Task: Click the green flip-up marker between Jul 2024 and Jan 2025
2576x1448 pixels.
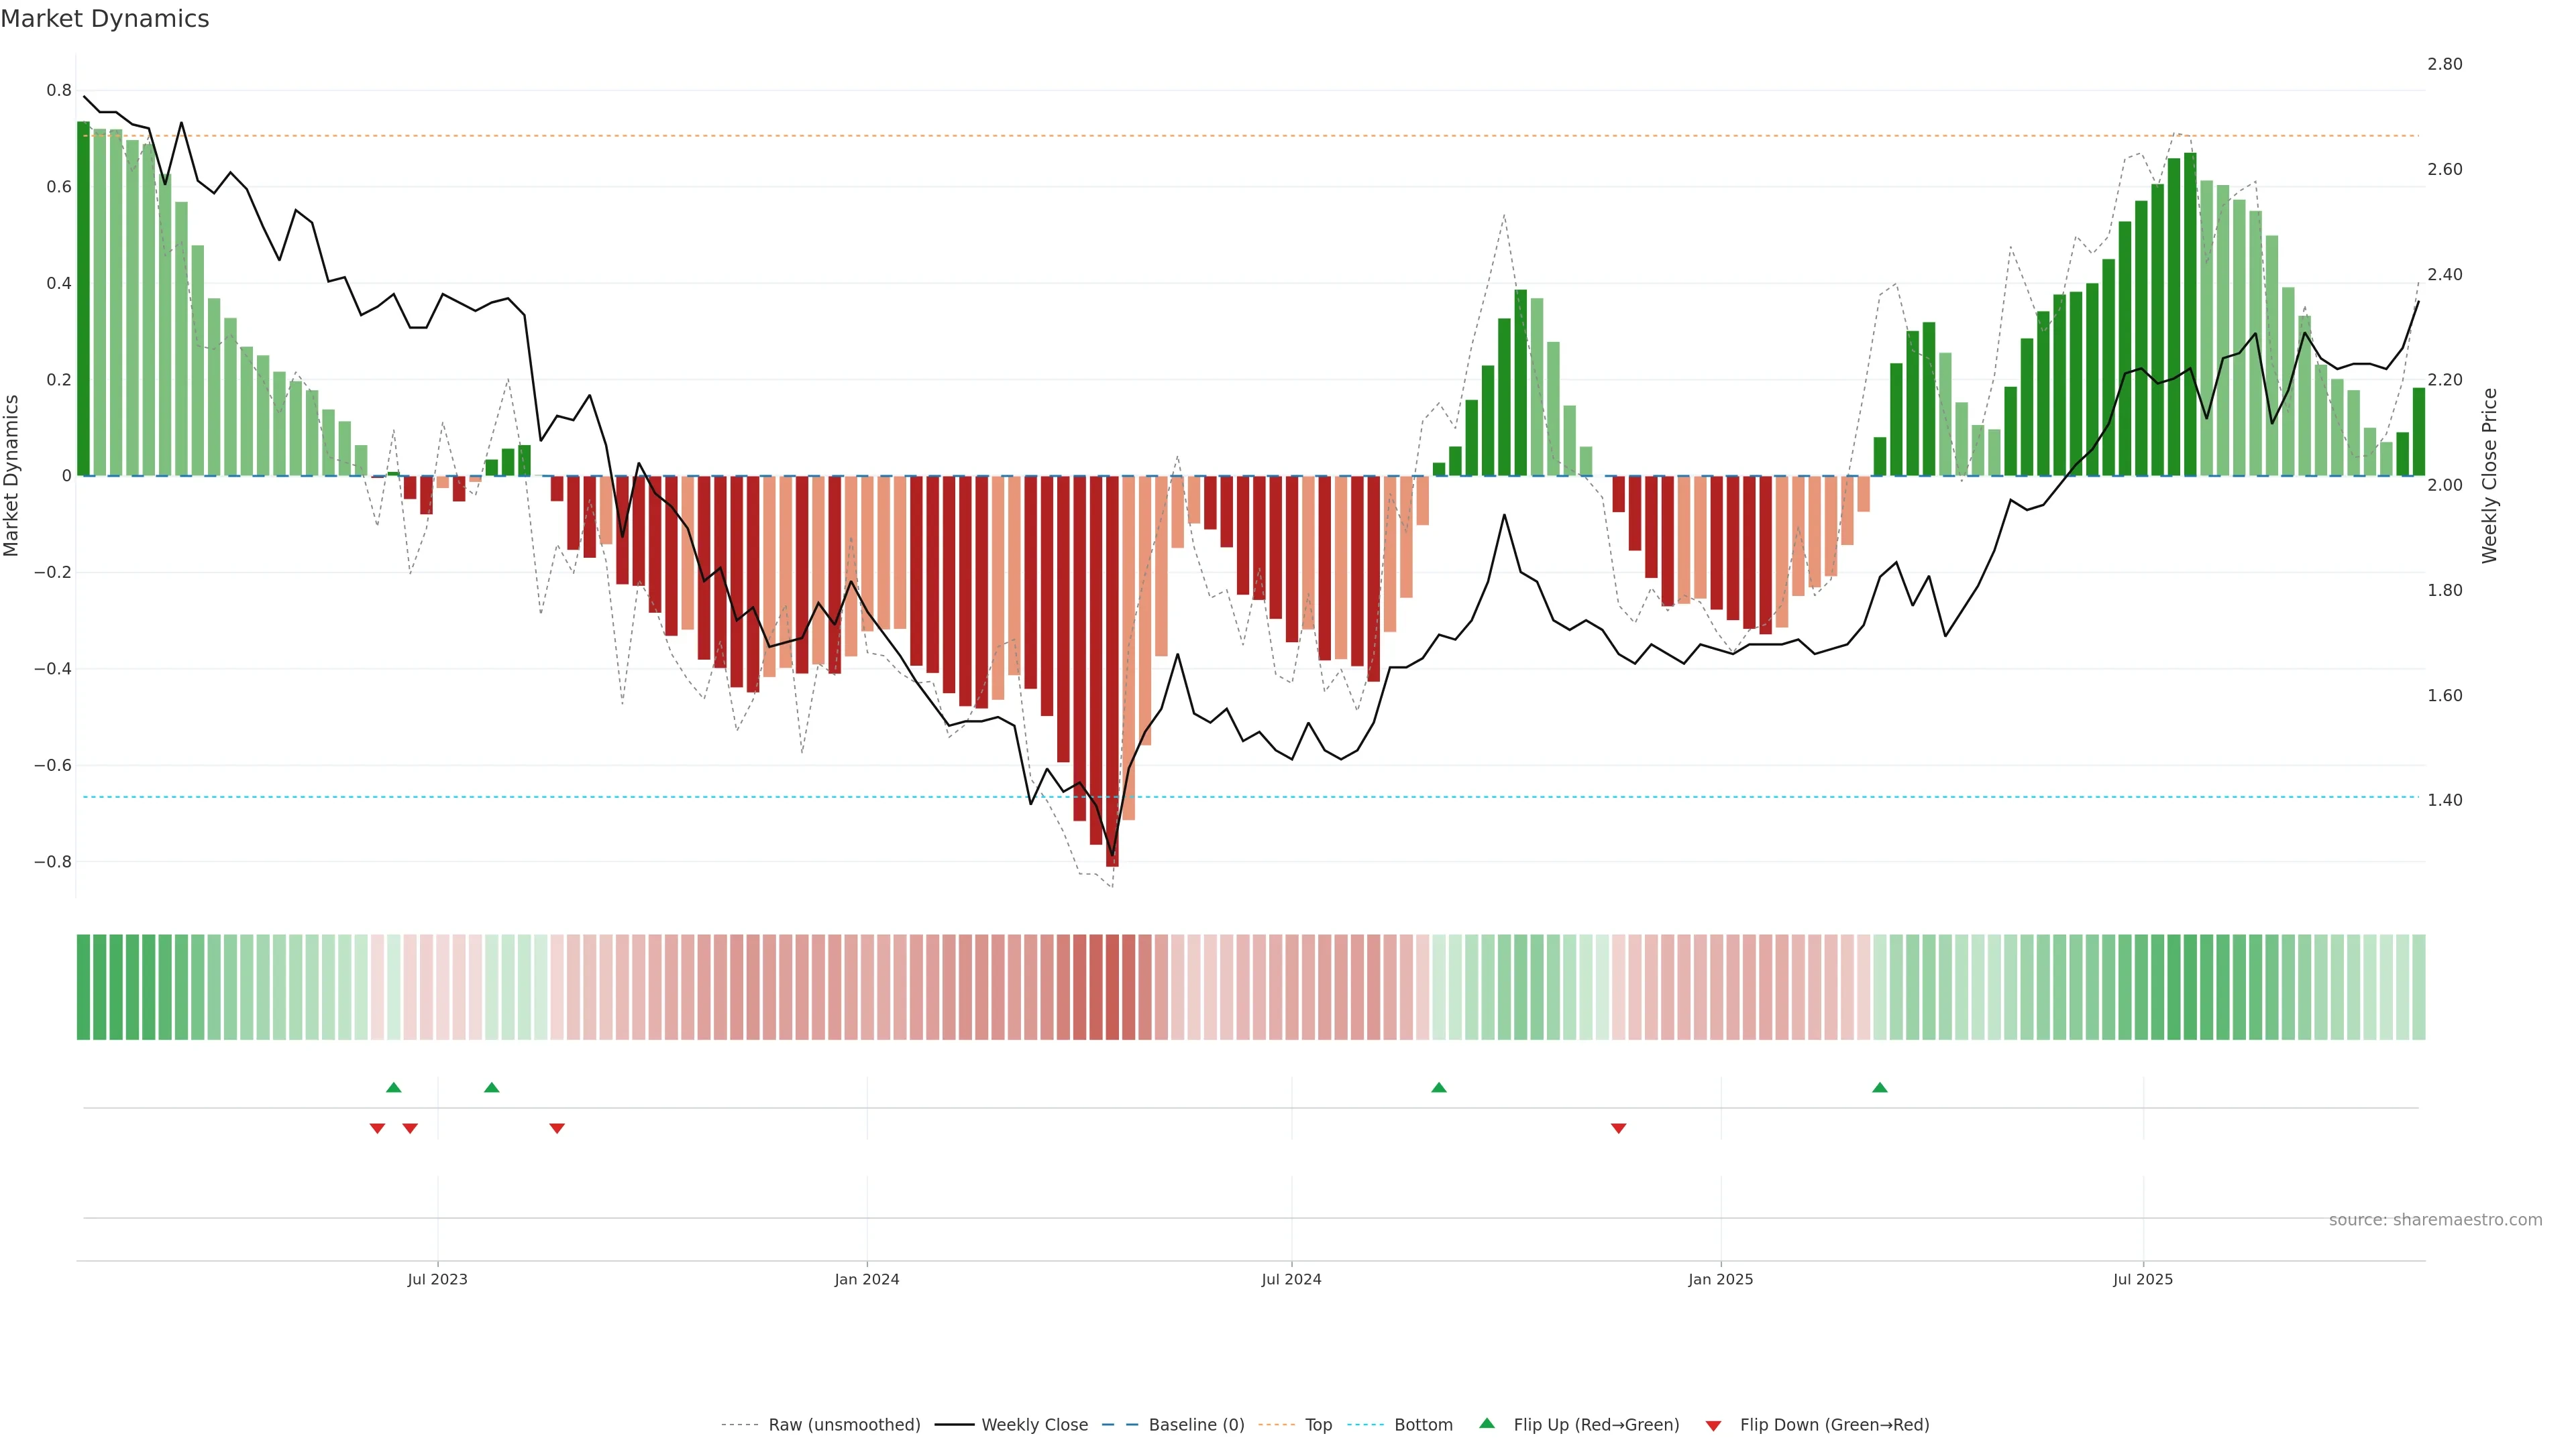Action: (x=1439, y=1087)
